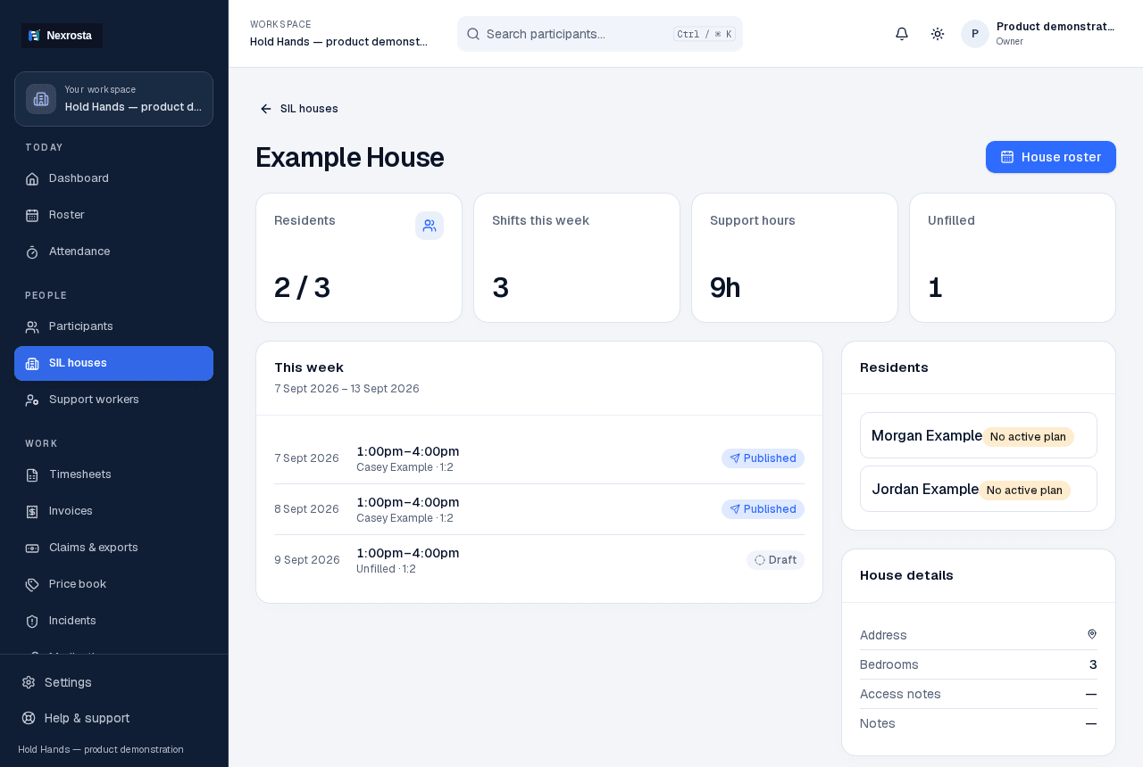
Task: Click the search magnifier icon
Action: click(x=474, y=34)
